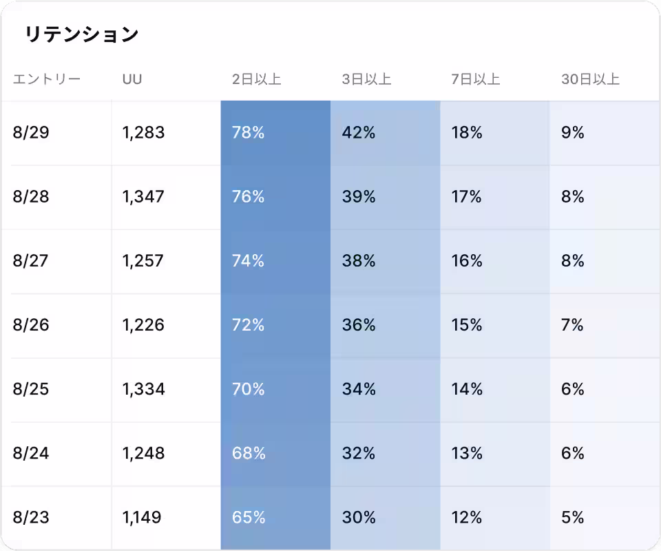Click the 5% retention cell
The height and width of the screenshot is (551, 661).
click(572, 517)
